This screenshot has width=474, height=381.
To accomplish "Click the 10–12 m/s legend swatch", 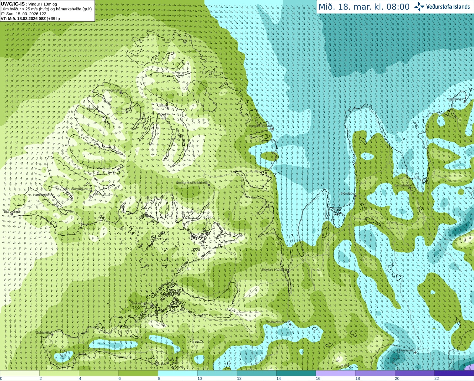I will (217, 373).
